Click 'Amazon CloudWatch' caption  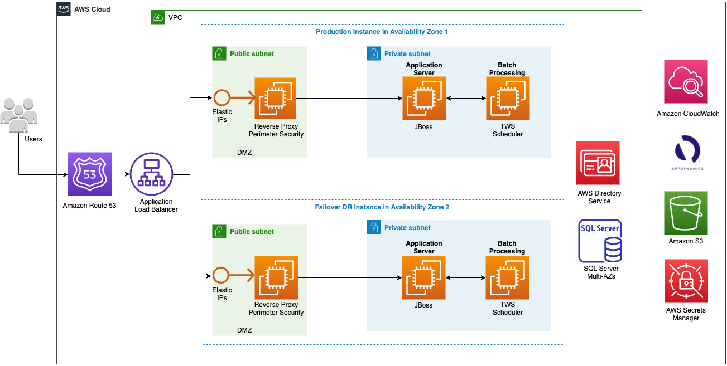688,114
